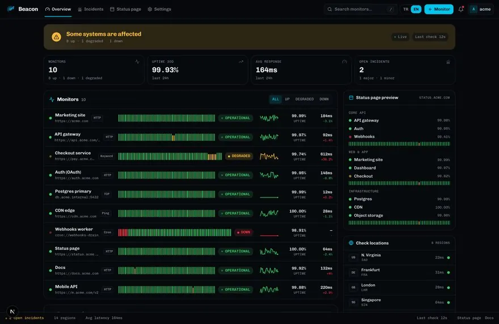This screenshot has width=499, height=324.
Task: Click Mobile API response sparkline
Action: click(269, 289)
